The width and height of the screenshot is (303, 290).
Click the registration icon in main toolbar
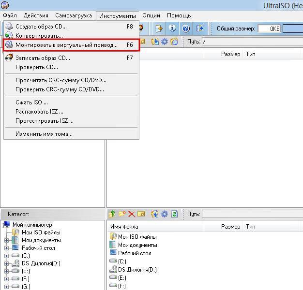[x=159, y=29]
